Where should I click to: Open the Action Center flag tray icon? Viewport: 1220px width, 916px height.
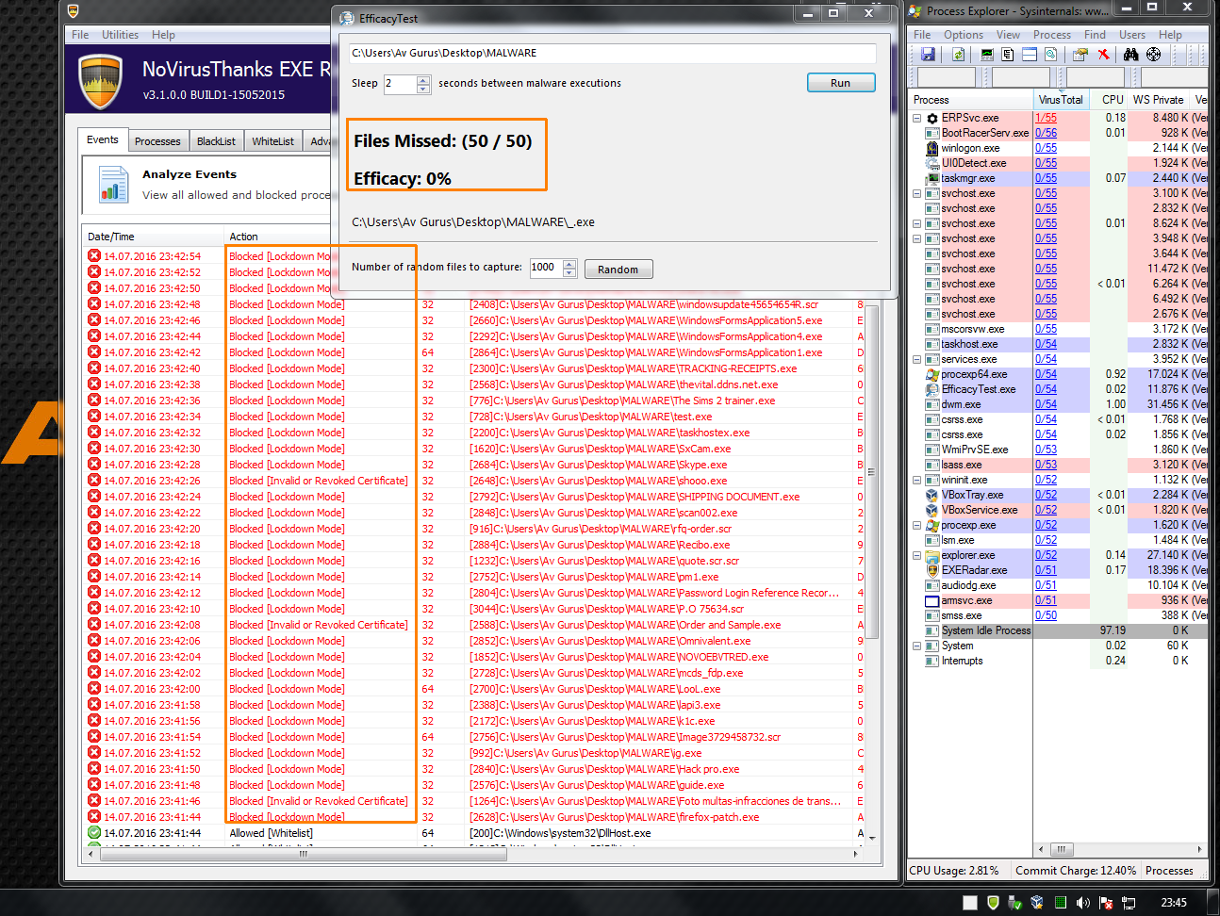pyautogui.click(x=1105, y=903)
